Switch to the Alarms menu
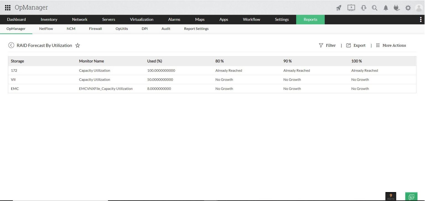Image resolution: width=425 pixels, height=201 pixels. tap(174, 19)
